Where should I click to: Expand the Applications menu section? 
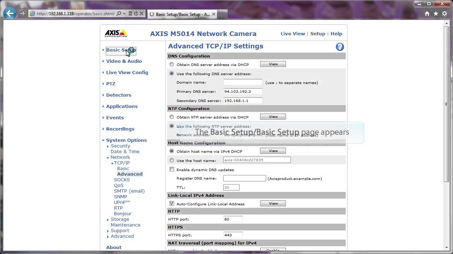tap(122, 106)
